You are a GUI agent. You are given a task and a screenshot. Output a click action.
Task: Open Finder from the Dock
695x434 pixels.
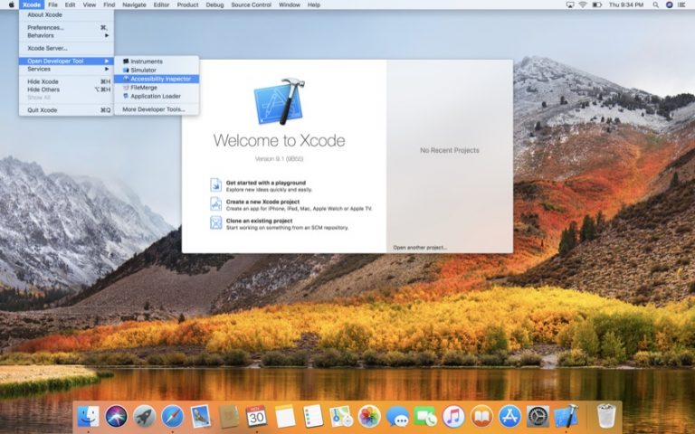tap(88, 417)
